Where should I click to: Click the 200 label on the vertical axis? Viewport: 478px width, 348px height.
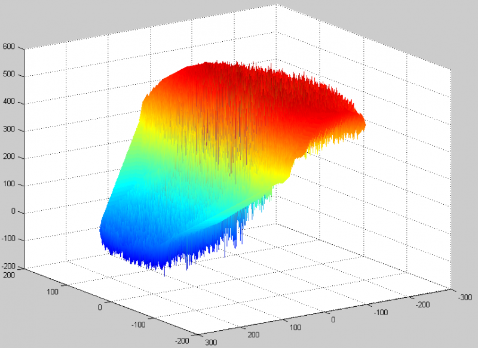pyautogui.click(x=8, y=156)
